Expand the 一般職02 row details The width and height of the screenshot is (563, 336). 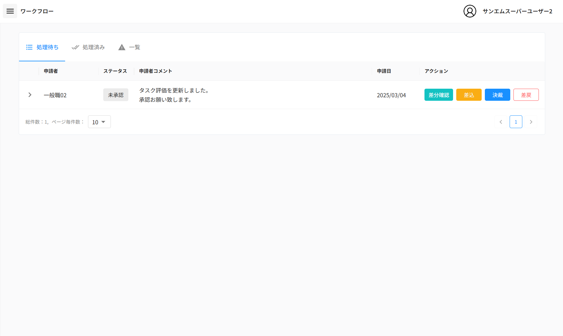[x=30, y=95]
